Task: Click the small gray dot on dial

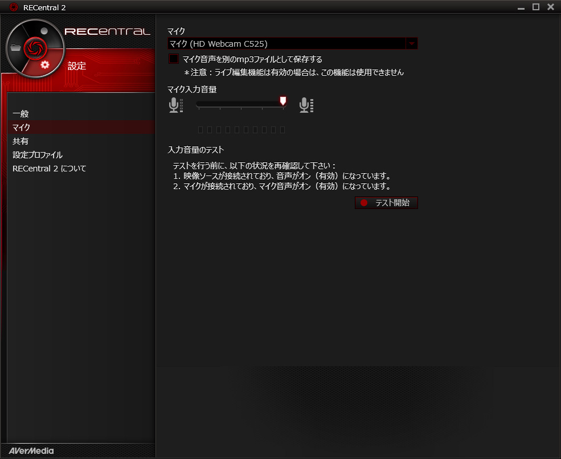Action: (44, 31)
